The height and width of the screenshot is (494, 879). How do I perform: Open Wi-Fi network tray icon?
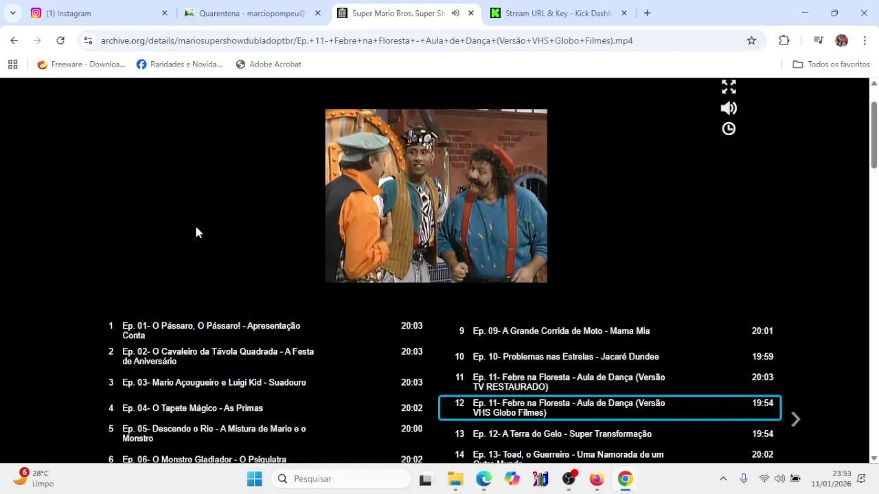(x=764, y=479)
